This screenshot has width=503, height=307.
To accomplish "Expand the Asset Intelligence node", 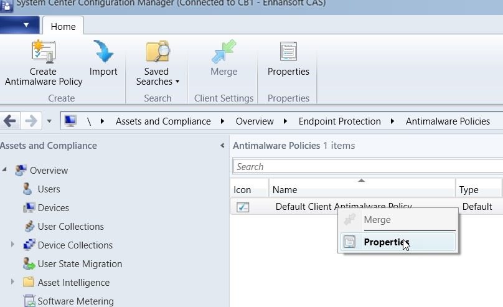I will pos(12,281).
